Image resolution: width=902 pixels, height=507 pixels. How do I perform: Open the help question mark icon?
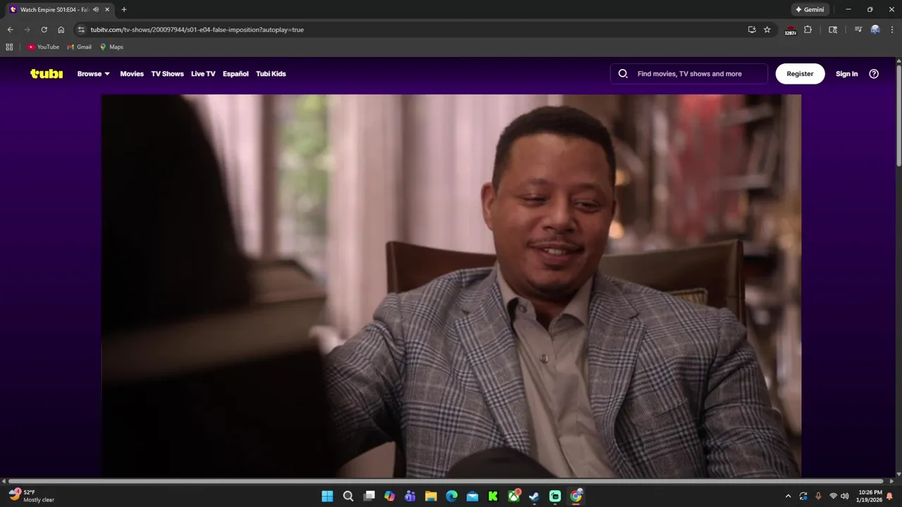pos(874,74)
